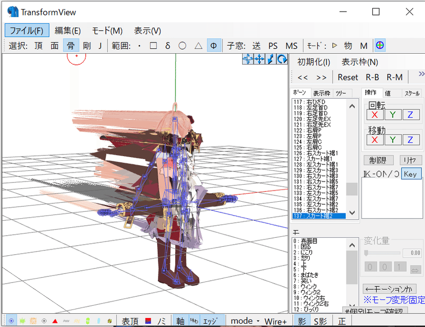
Task: Toggle the pale orange wavy icon in bottom toolbar
Action: 76,321
